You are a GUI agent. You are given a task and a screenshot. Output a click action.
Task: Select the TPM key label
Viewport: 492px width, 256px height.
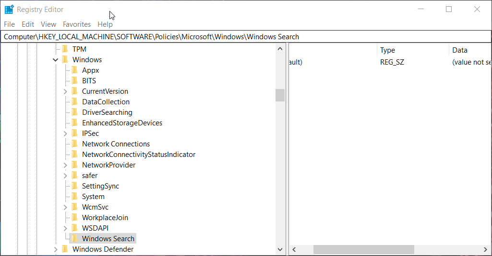pyautogui.click(x=79, y=49)
